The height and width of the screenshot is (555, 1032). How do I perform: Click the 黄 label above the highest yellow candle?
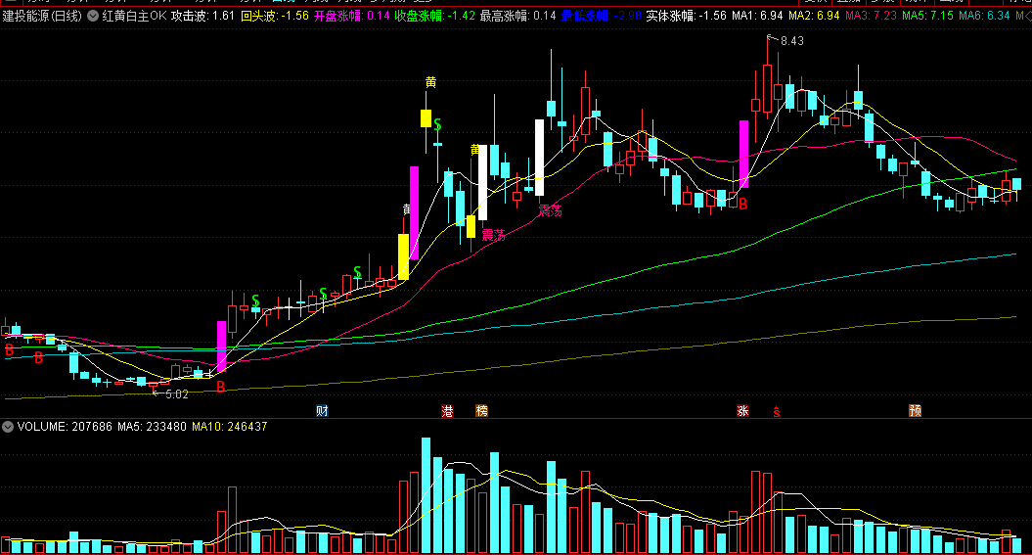(x=430, y=82)
